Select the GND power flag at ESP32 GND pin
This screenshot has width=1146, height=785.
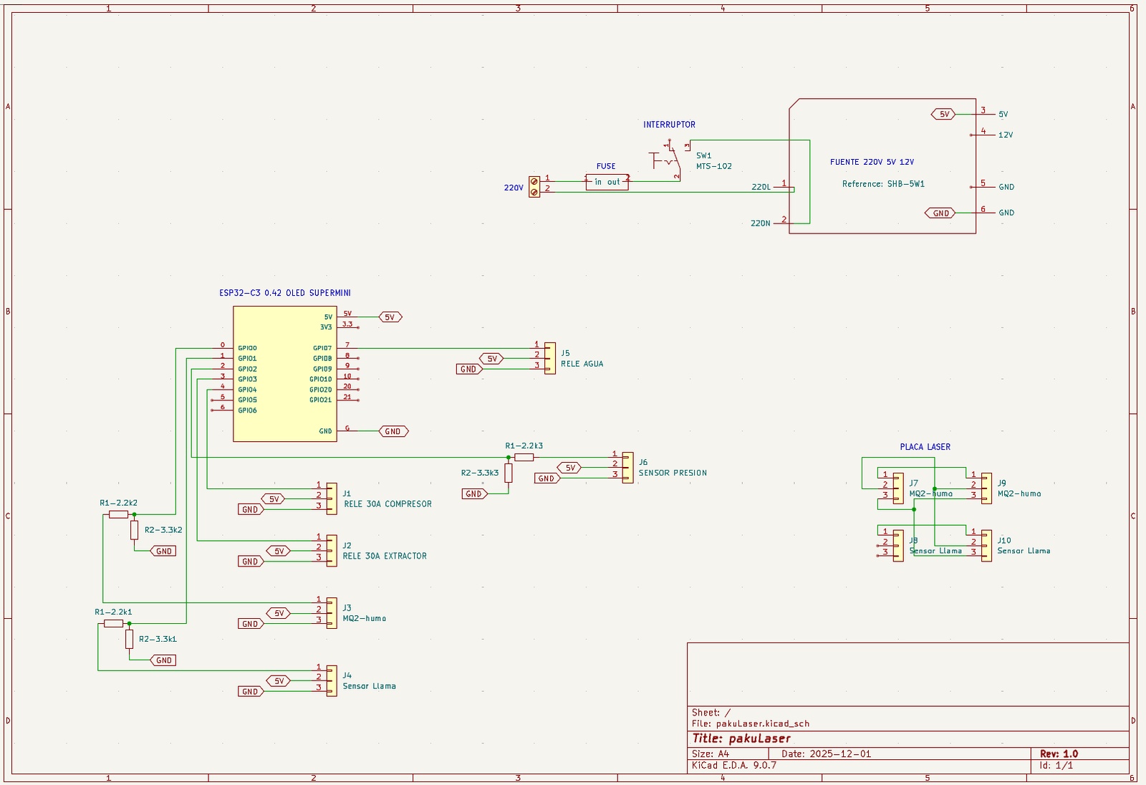pos(393,431)
